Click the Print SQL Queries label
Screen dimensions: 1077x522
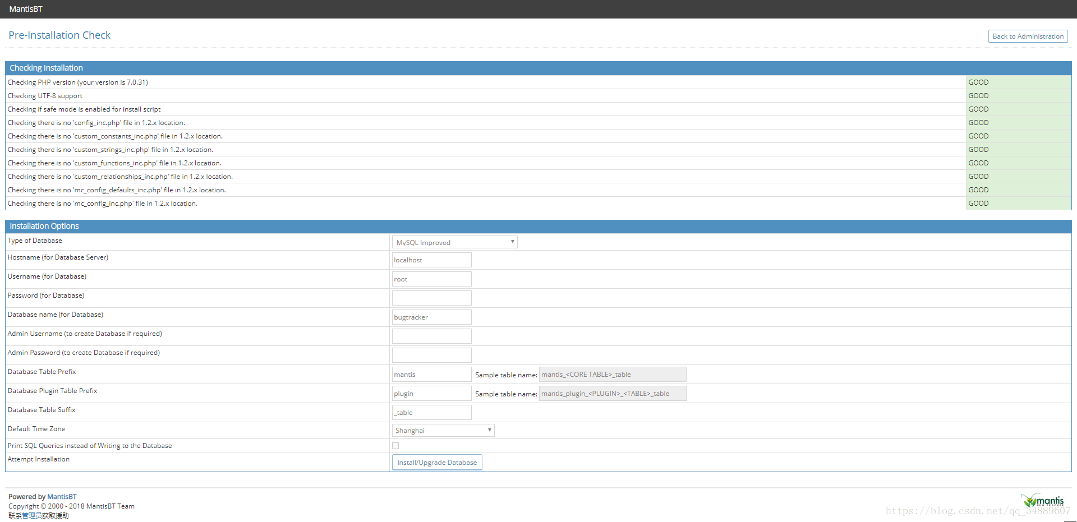tap(90, 446)
